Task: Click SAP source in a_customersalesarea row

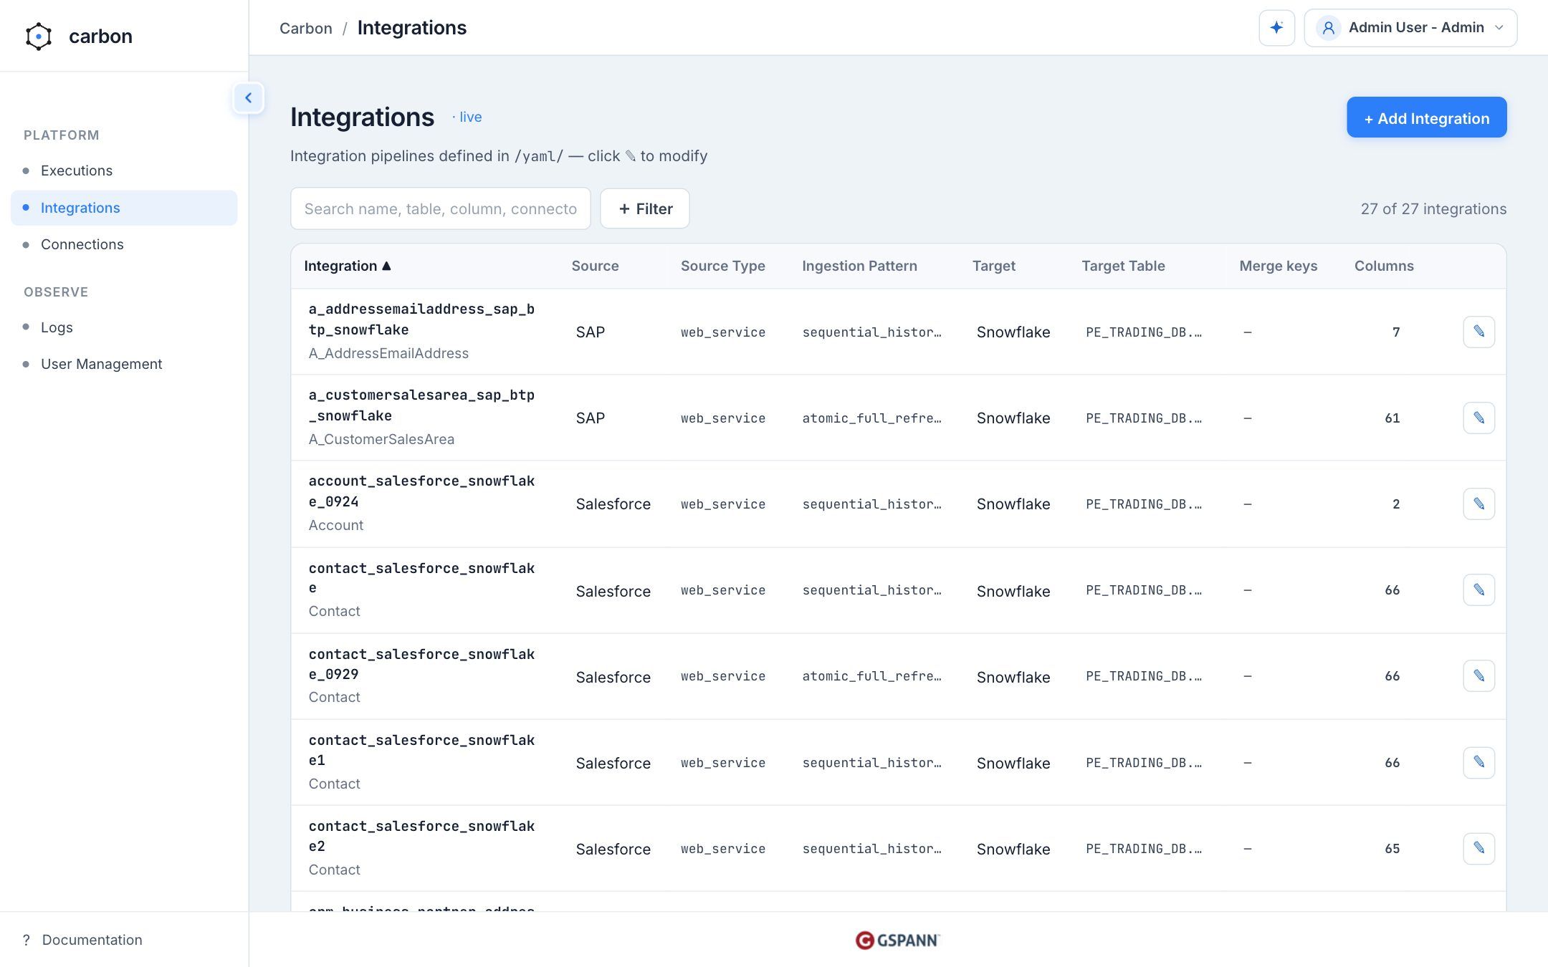Action: click(x=591, y=418)
